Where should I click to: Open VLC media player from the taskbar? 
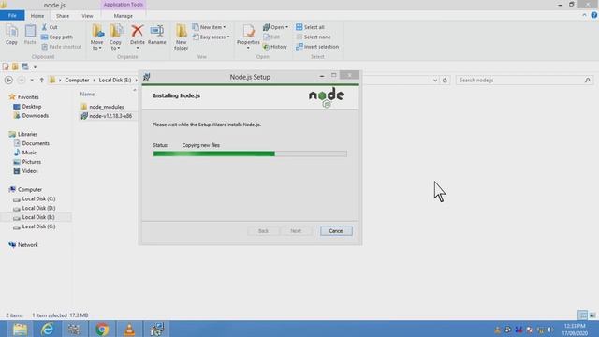(129, 329)
